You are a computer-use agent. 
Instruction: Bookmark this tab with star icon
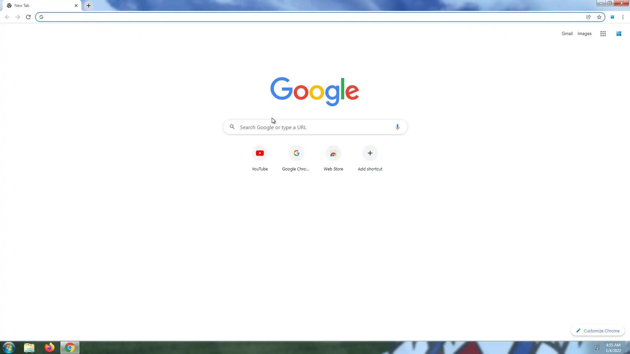point(599,17)
